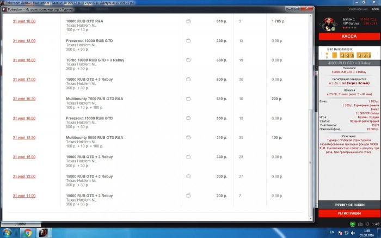The image size is (381, 238).
Task: Open hand history icon for 31 июл 15:00 tournament
Action: pos(188,157)
